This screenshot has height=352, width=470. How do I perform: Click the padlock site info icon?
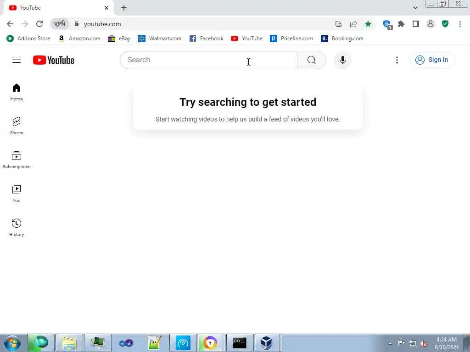click(77, 24)
